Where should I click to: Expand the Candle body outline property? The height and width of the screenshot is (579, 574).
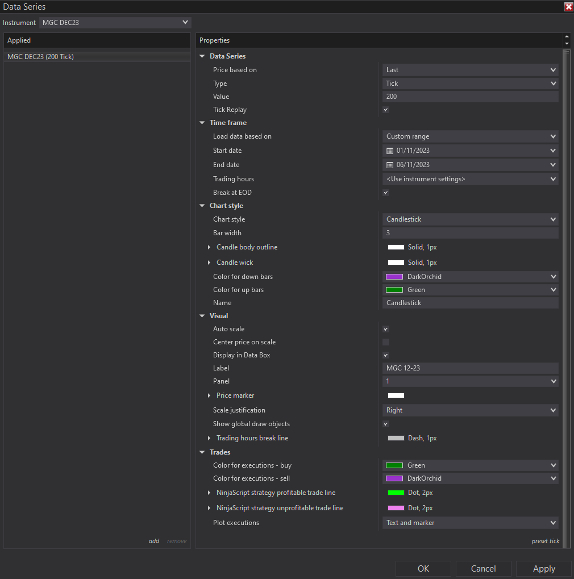(209, 247)
